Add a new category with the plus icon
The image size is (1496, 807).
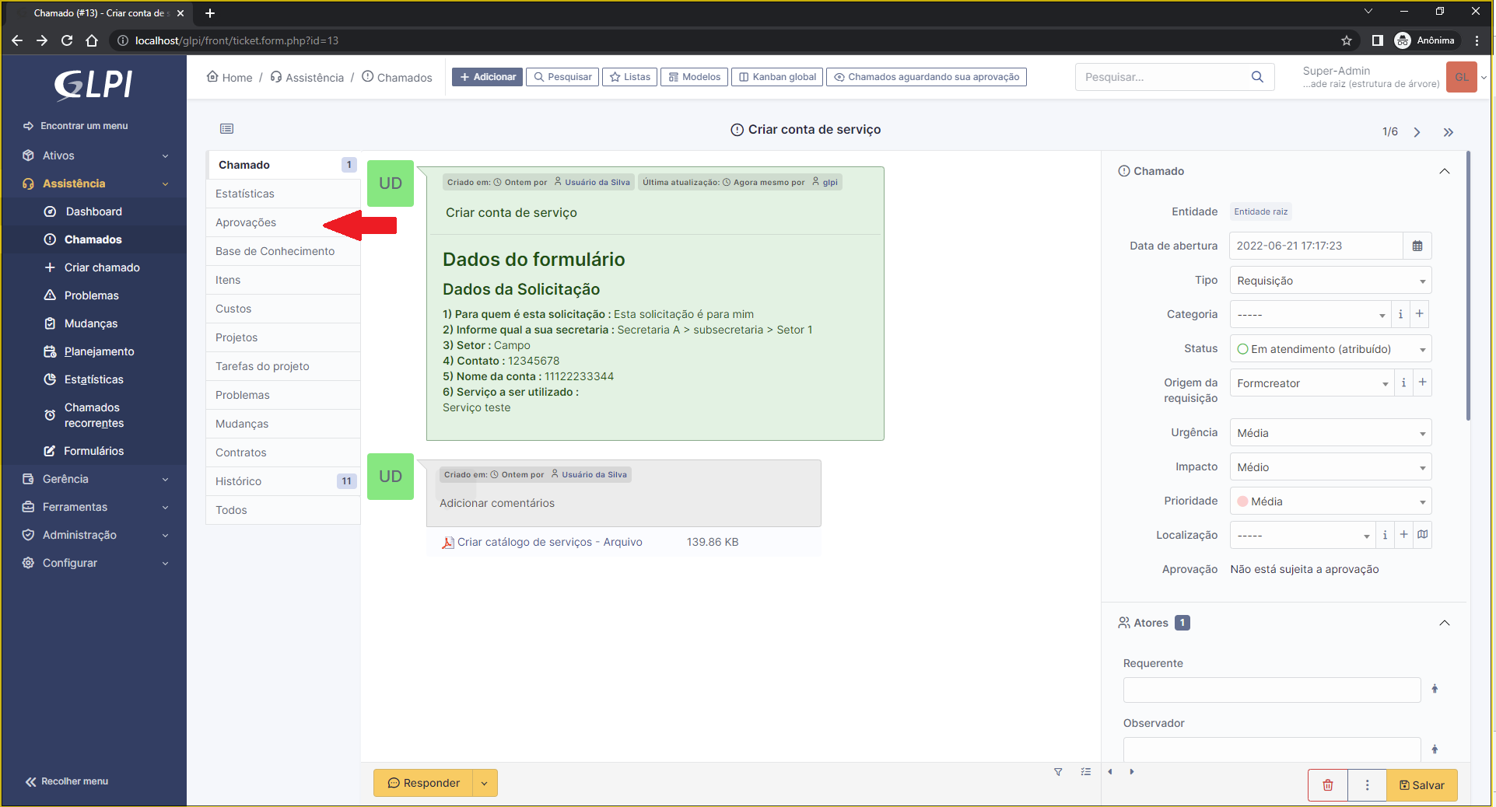1418,314
